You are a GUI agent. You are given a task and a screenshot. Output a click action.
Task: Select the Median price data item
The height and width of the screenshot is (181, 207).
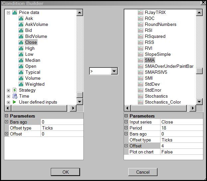33,60
